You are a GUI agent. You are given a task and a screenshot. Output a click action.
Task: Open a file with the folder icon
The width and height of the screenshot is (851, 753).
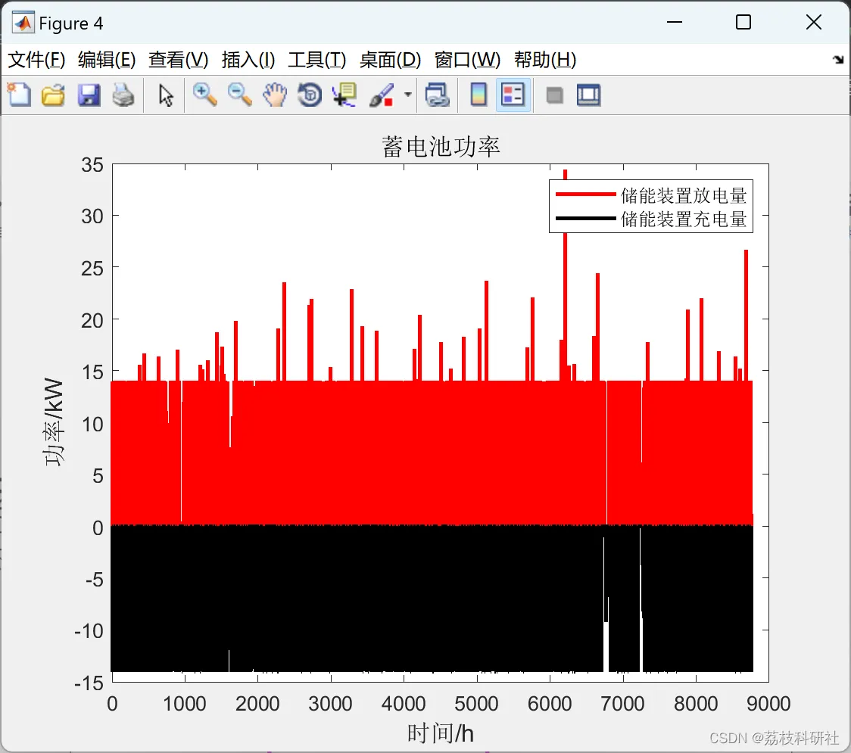(53, 95)
